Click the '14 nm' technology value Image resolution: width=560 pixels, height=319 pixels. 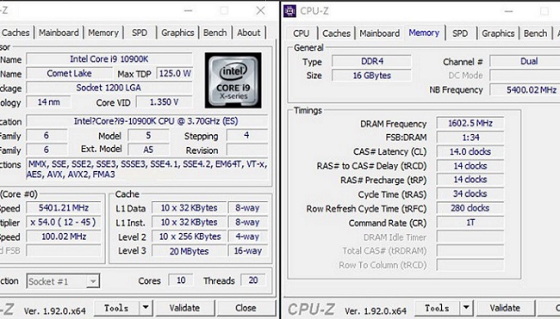click(48, 102)
